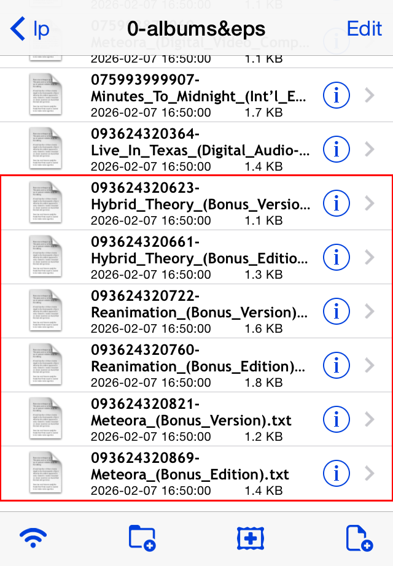Show info for 093624320869 Meteora file
This screenshot has width=393, height=566.
click(337, 473)
